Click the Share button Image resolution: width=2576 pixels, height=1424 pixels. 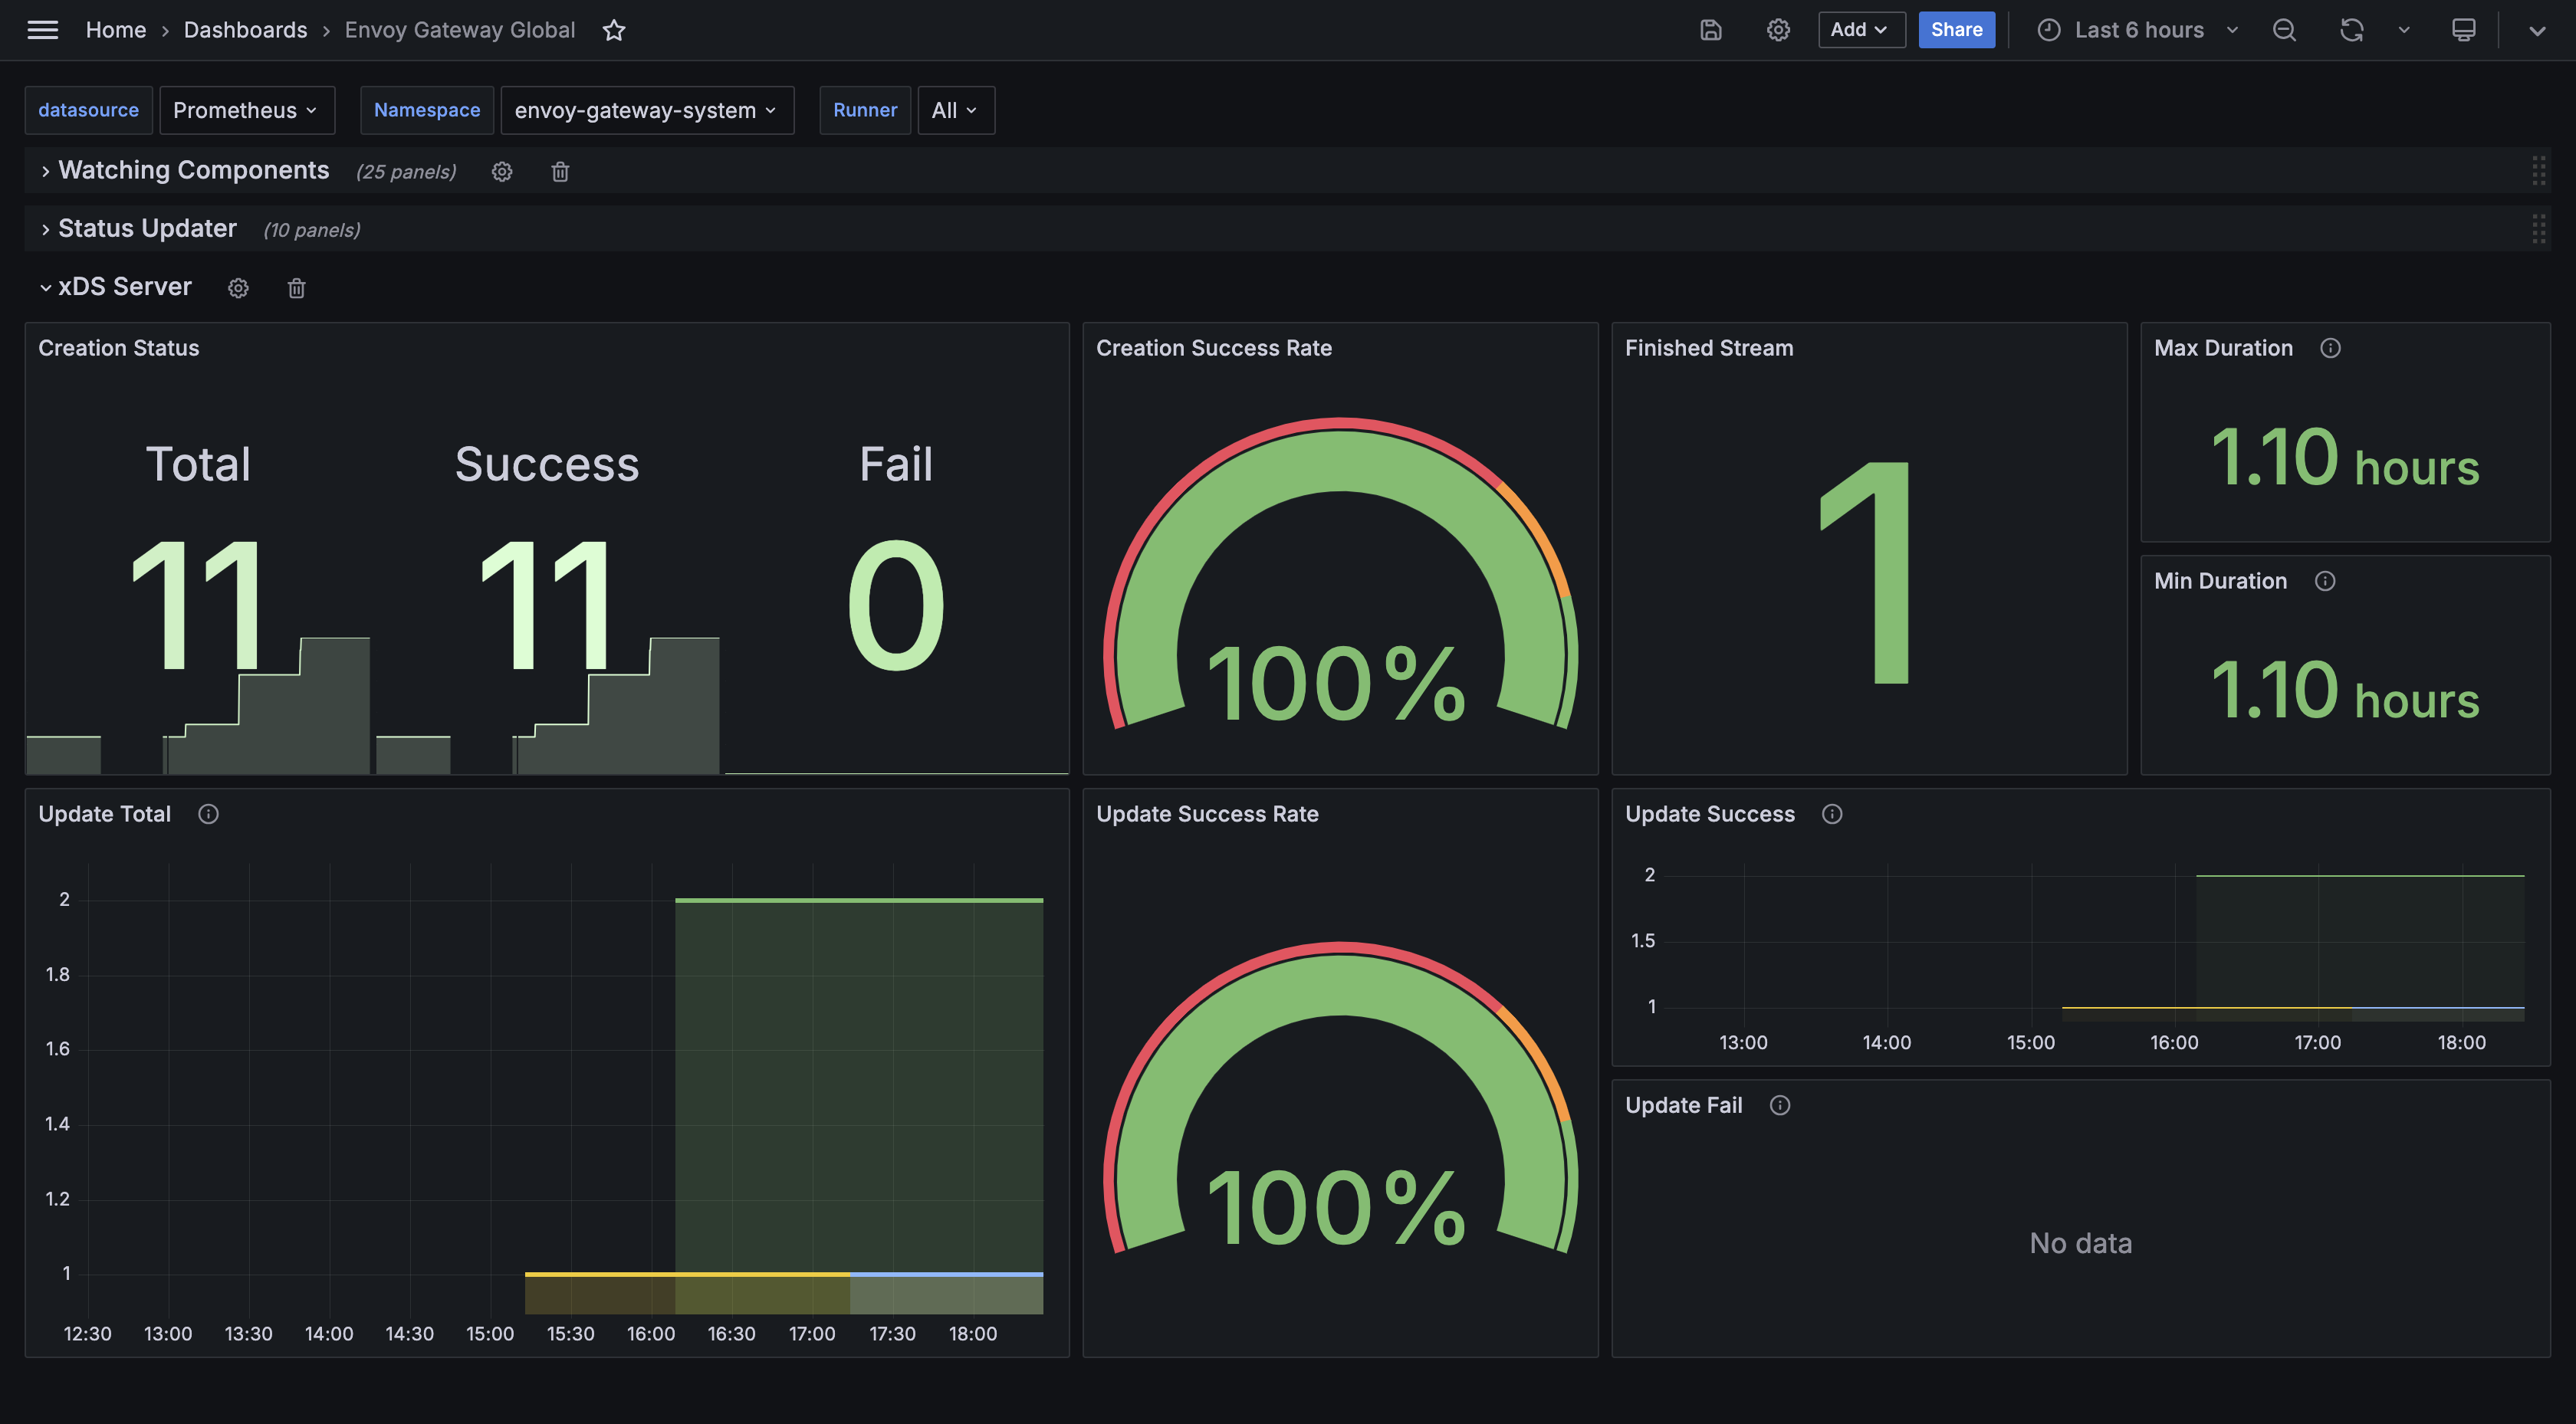(1956, 30)
